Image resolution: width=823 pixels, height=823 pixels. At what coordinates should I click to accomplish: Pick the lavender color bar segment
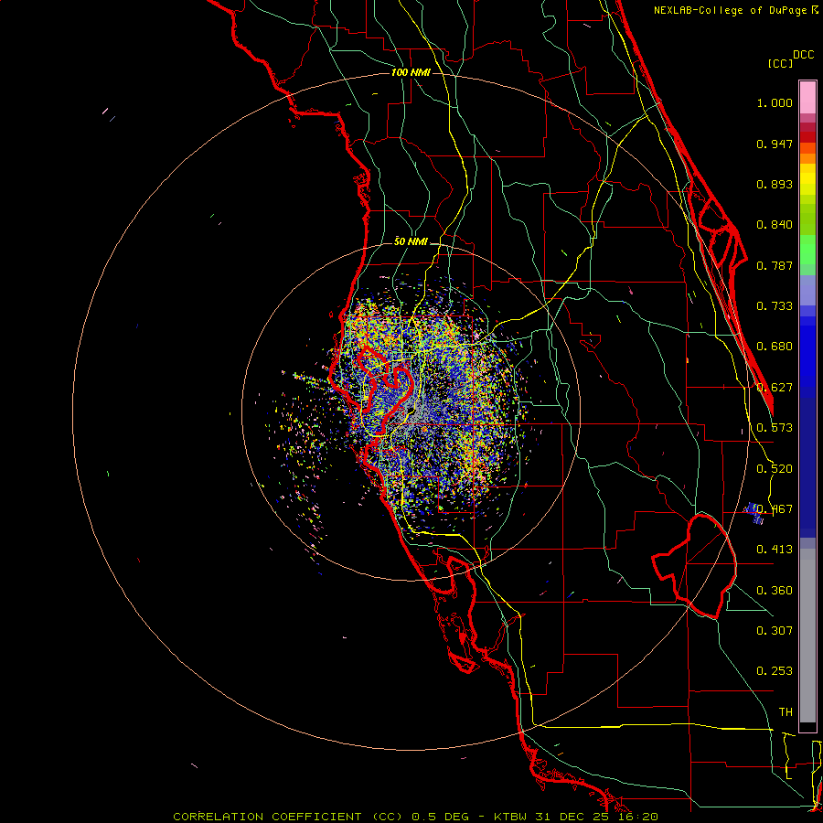click(x=807, y=290)
